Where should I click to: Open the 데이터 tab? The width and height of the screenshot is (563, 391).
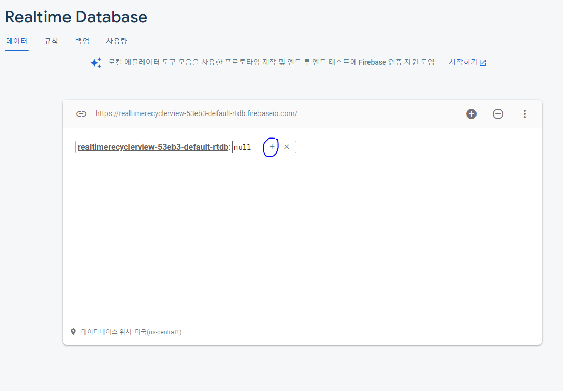[16, 41]
